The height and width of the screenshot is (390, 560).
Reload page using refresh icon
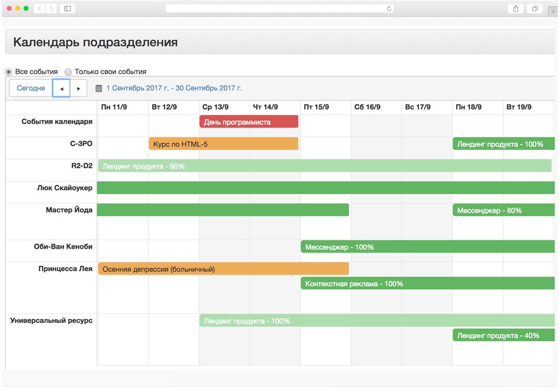coord(389,9)
